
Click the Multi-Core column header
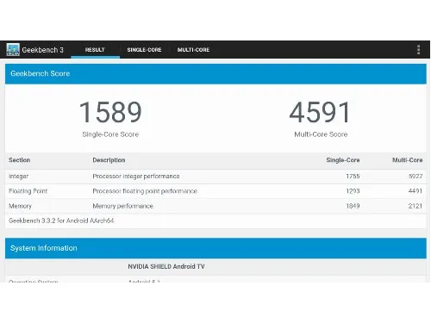pyautogui.click(x=408, y=160)
